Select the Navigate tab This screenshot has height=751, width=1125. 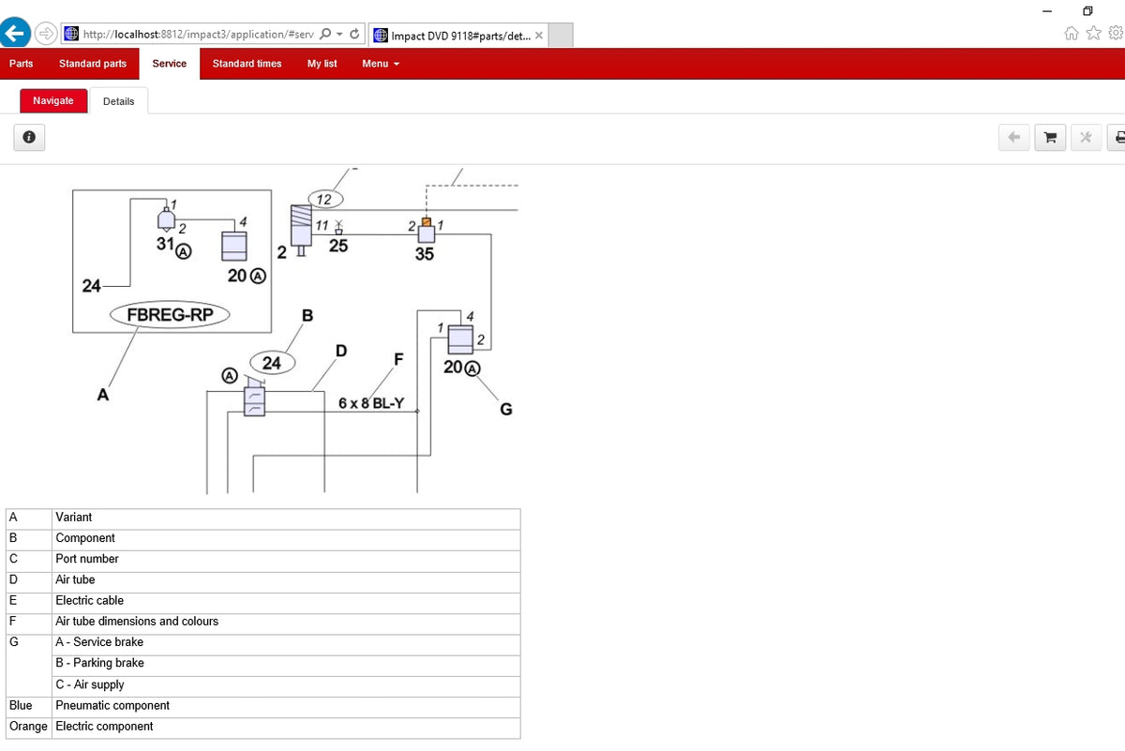pos(53,100)
